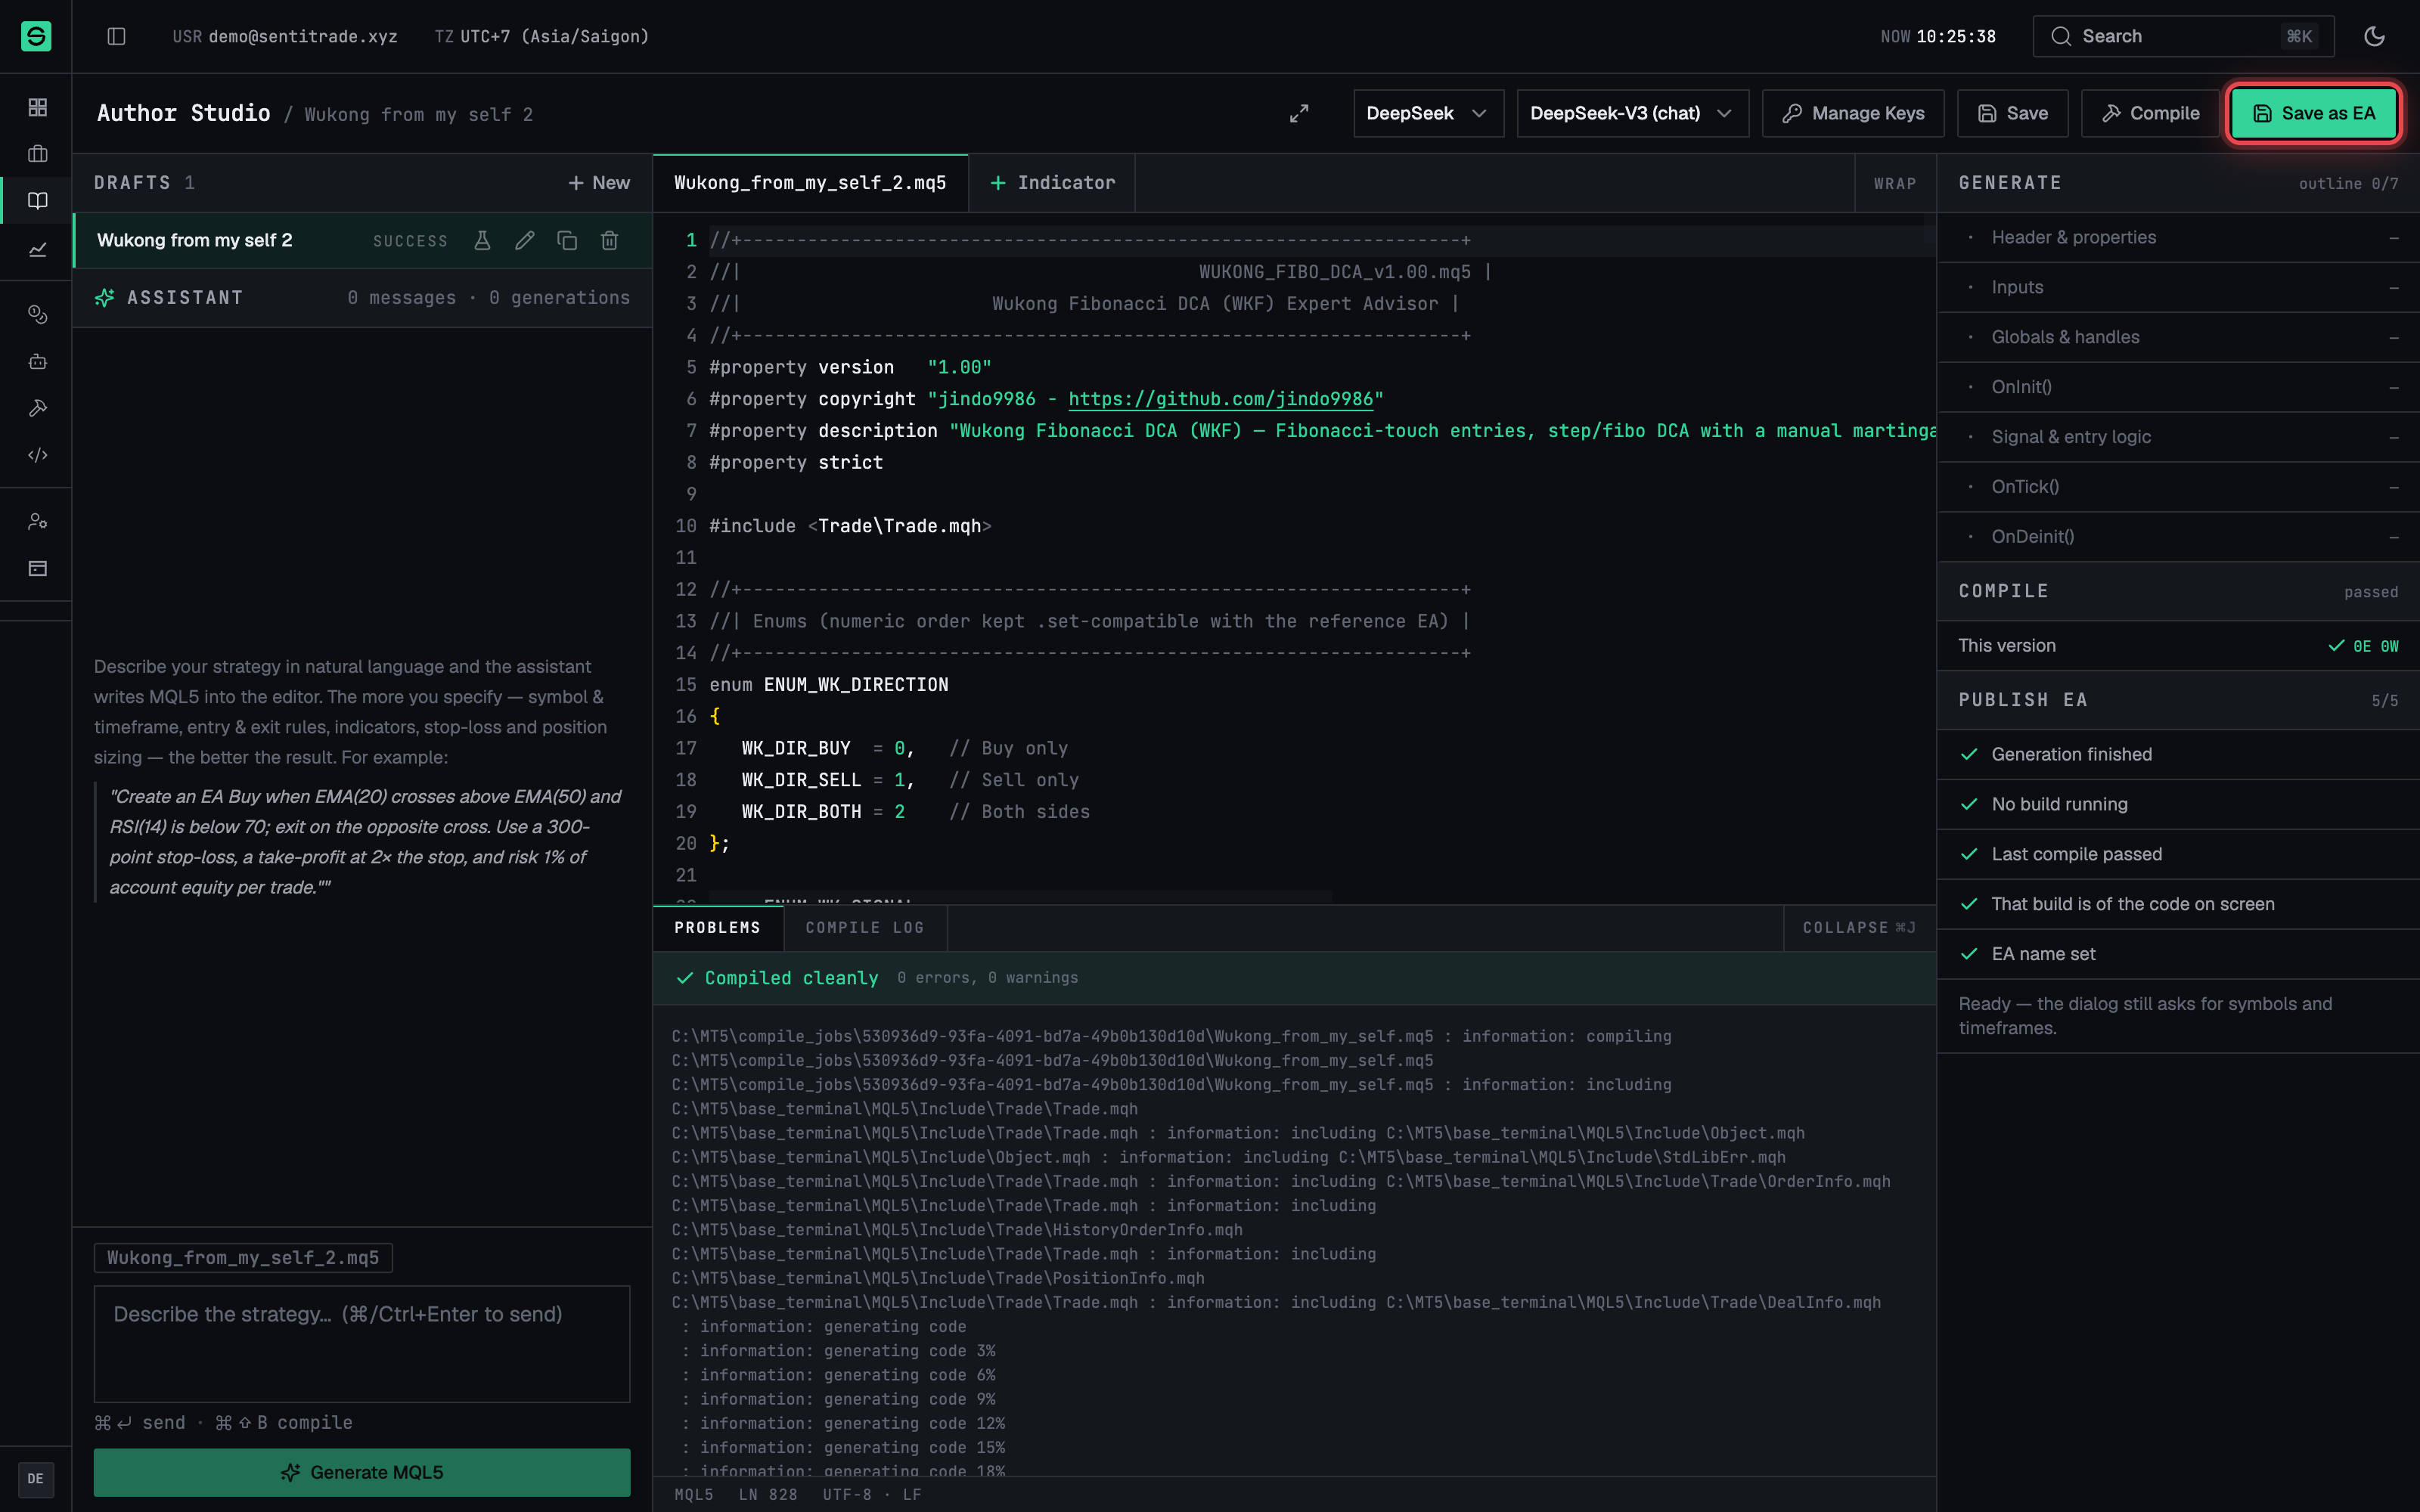Open the dashboard grid icon in sidebar
The width and height of the screenshot is (2420, 1512).
click(x=37, y=107)
